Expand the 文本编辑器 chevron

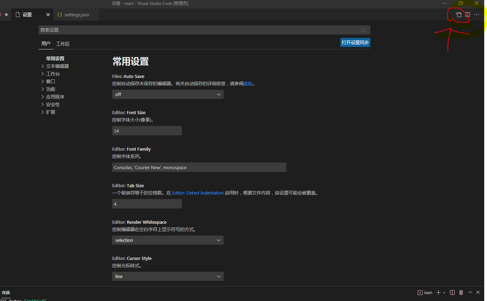click(x=42, y=66)
